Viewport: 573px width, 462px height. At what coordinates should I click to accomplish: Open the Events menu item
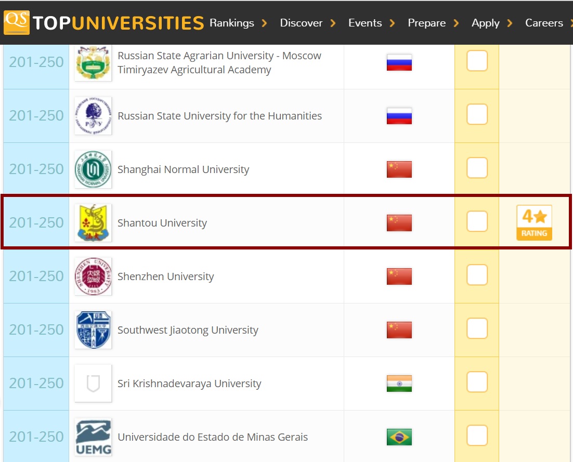pos(365,23)
